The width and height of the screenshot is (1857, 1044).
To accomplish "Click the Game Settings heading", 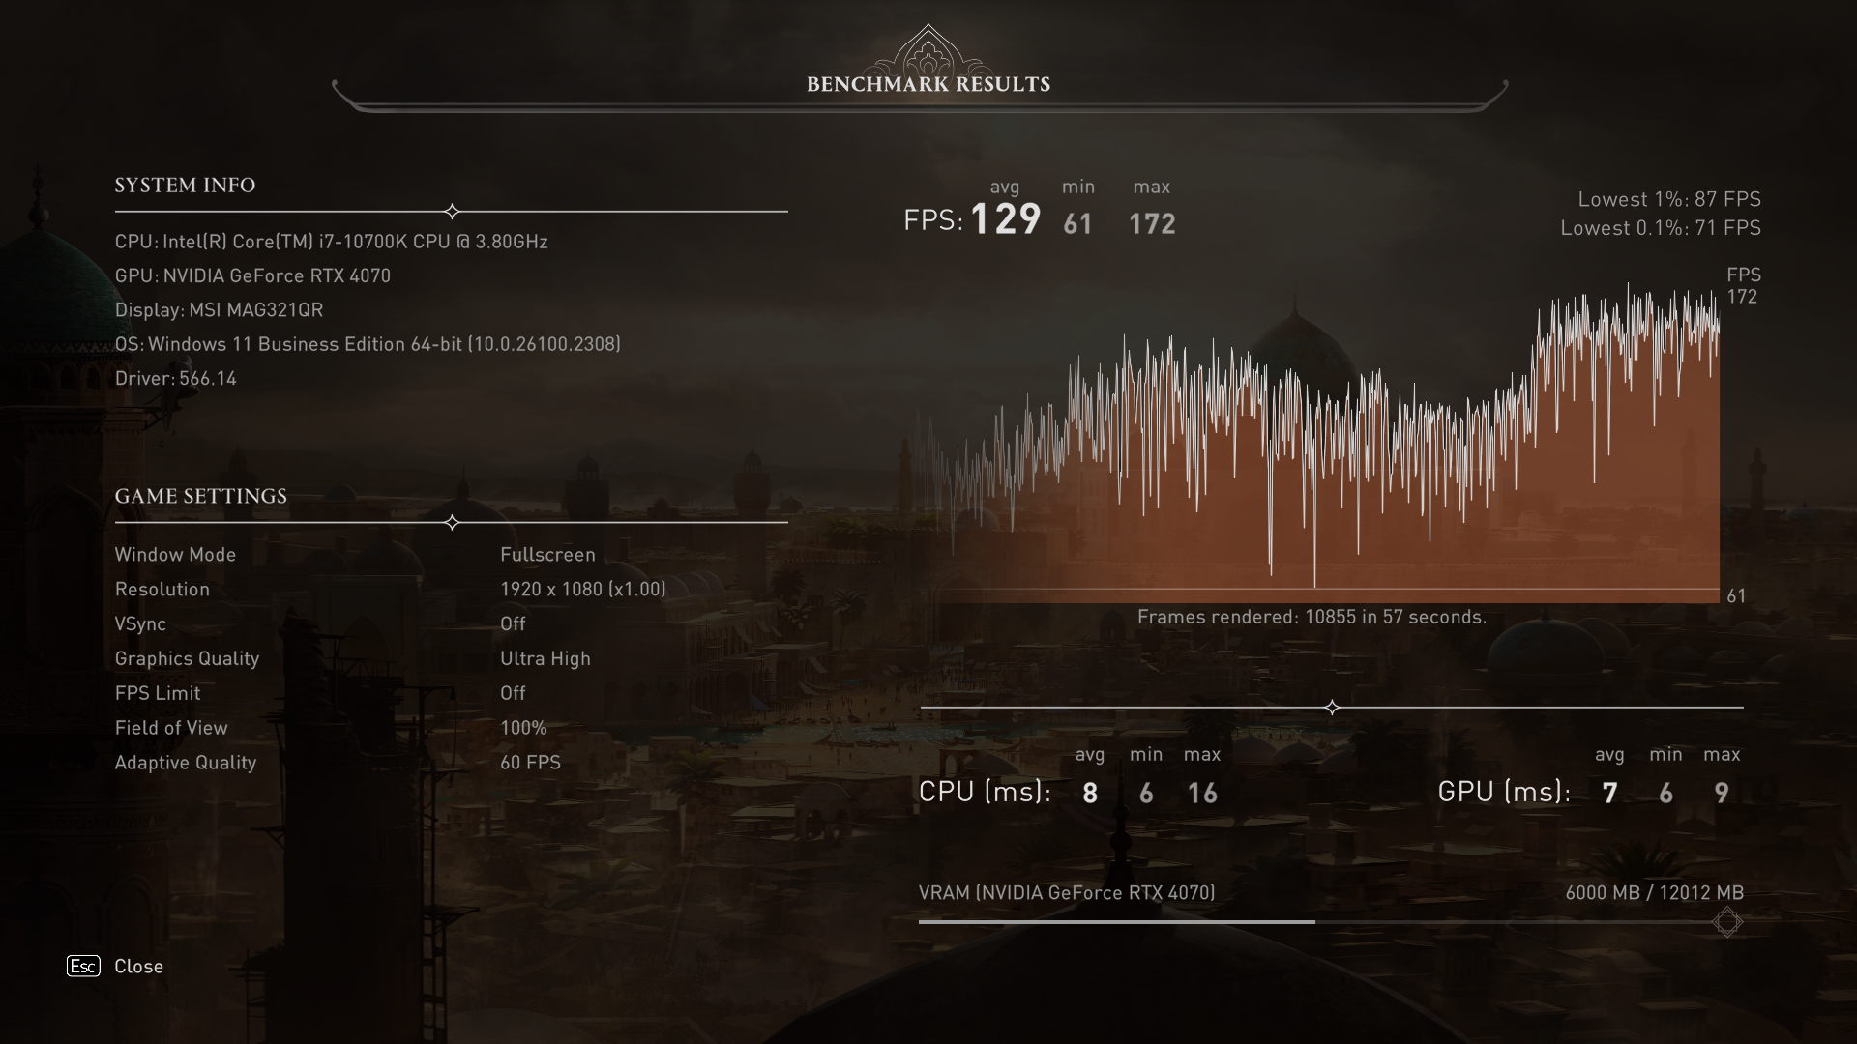I will click(200, 497).
